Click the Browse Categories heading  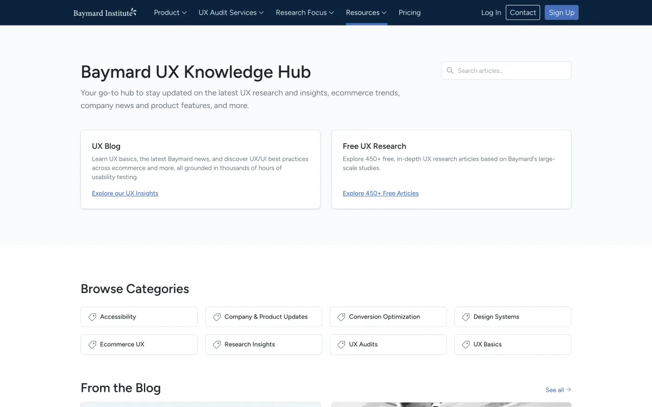[135, 289]
